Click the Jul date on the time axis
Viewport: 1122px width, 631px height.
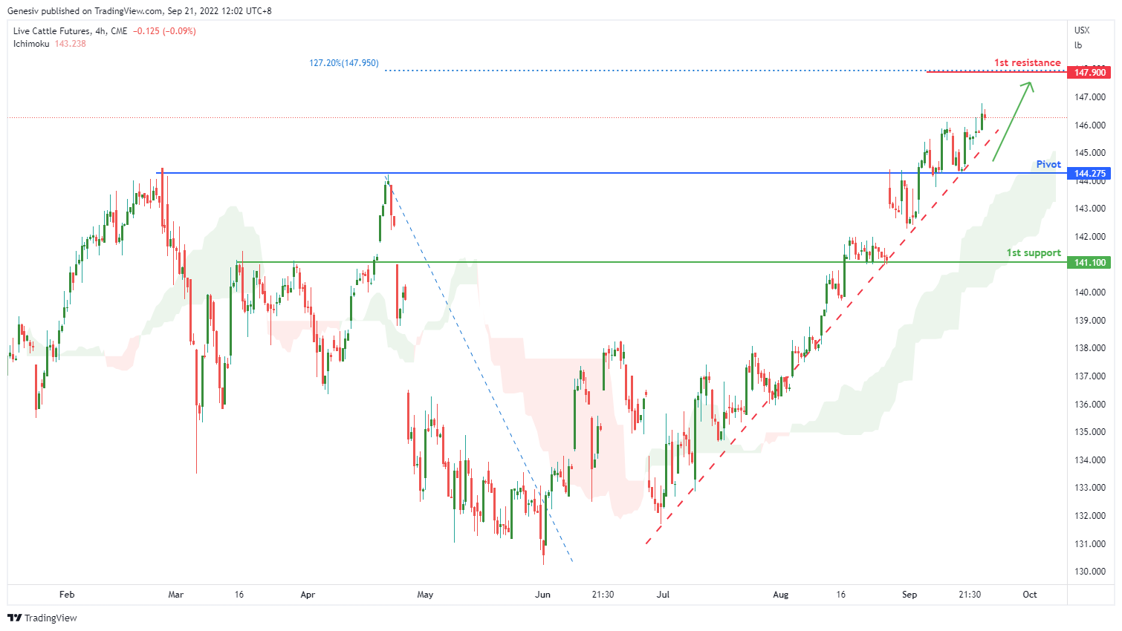[663, 595]
